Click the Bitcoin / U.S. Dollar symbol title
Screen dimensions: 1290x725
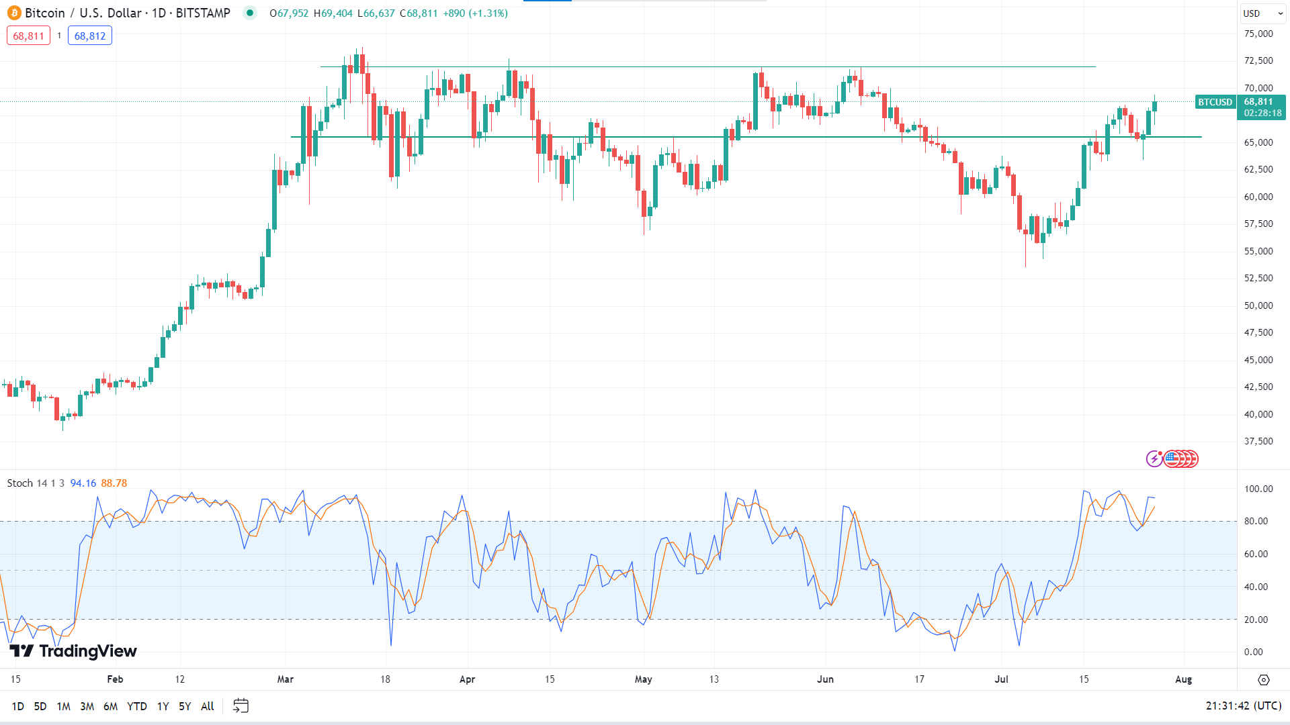coord(128,13)
